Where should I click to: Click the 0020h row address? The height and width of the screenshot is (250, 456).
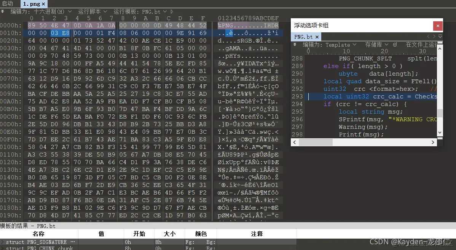point(11,41)
